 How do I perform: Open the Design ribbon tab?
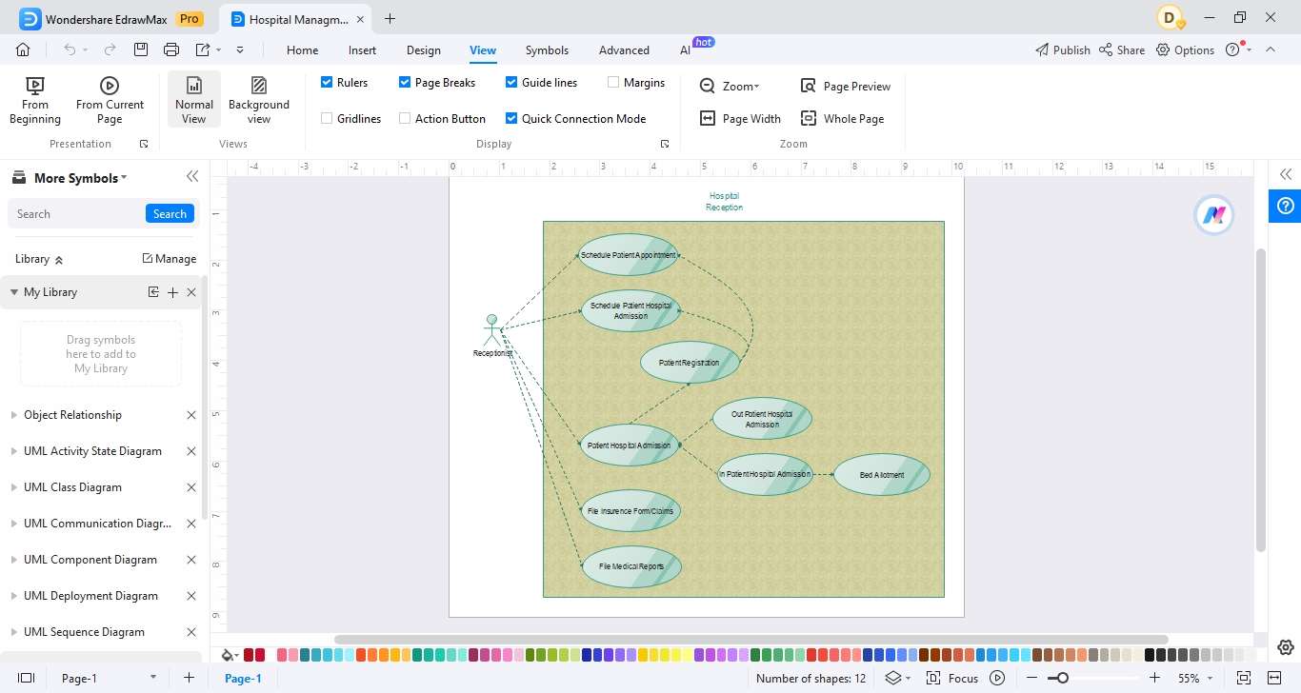pyautogui.click(x=423, y=50)
